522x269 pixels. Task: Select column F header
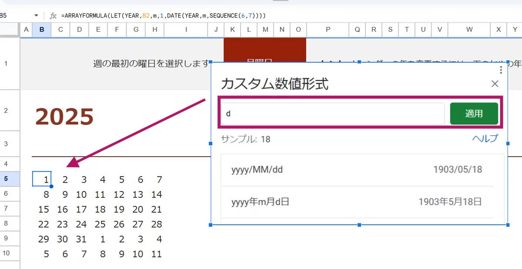tap(117, 30)
